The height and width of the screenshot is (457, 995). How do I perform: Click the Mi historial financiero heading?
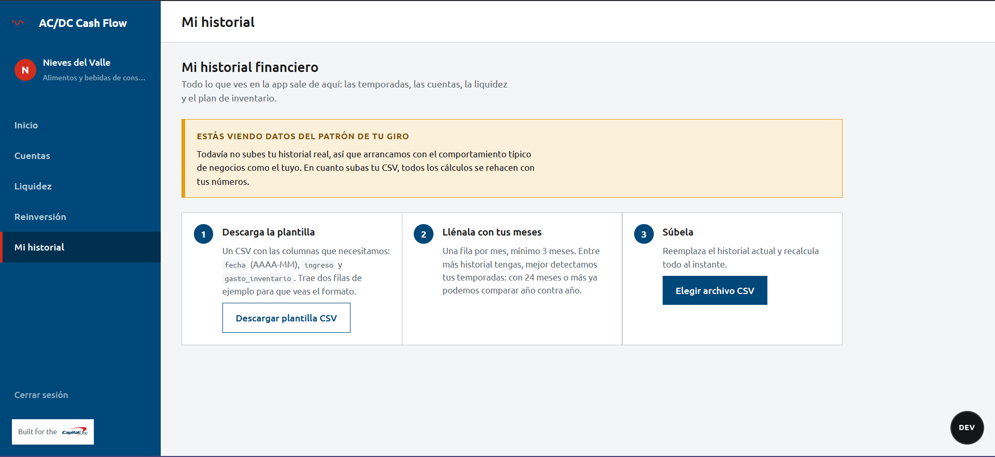pos(250,67)
